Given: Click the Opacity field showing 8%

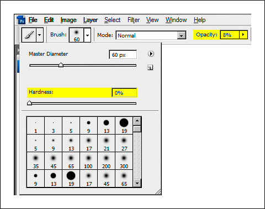Looking at the screenshot, I should [x=230, y=35].
